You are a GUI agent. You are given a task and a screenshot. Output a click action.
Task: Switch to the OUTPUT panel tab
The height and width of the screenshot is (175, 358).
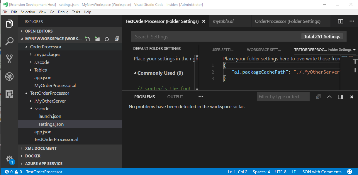175,97
